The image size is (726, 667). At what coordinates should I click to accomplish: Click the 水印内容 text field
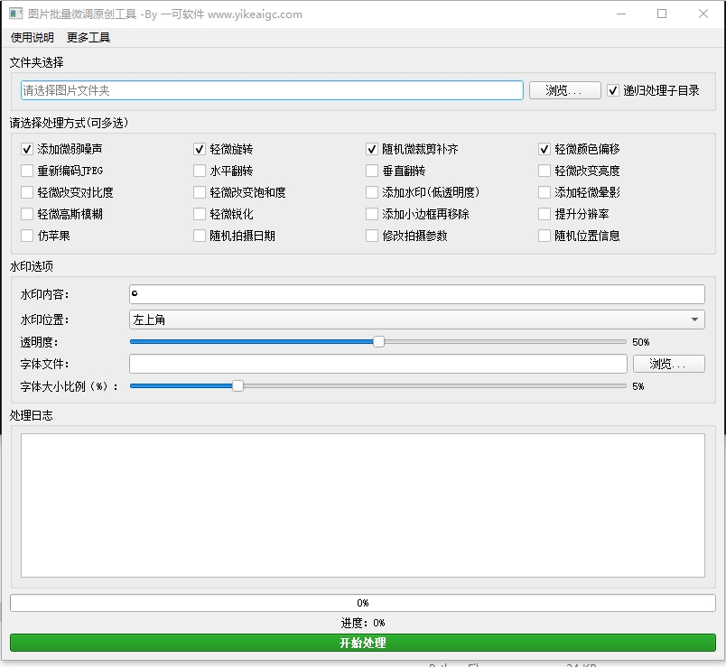tap(416, 294)
